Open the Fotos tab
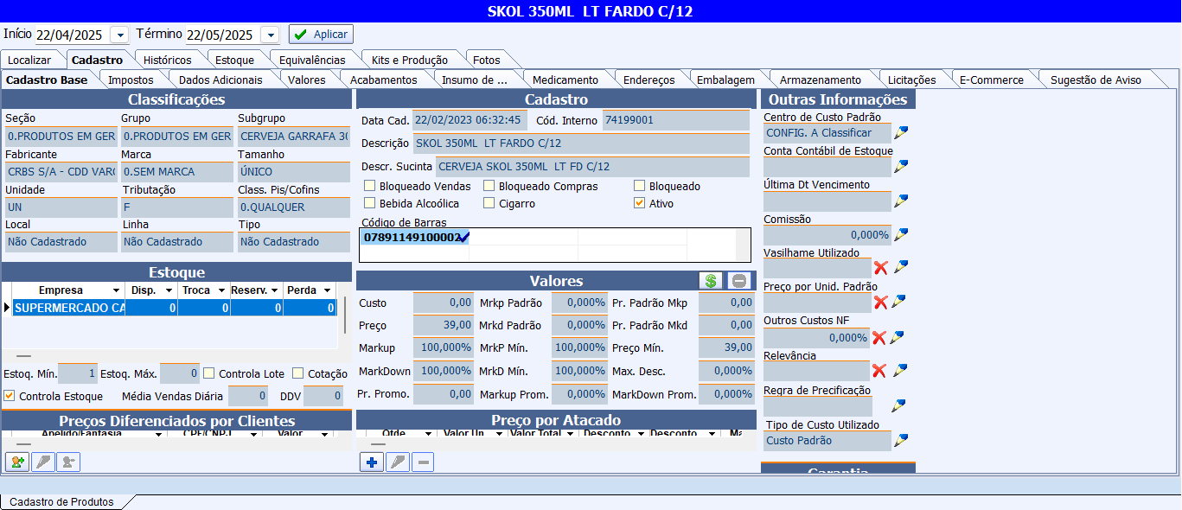Viewport: 1182px width, 510px height. [x=487, y=60]
